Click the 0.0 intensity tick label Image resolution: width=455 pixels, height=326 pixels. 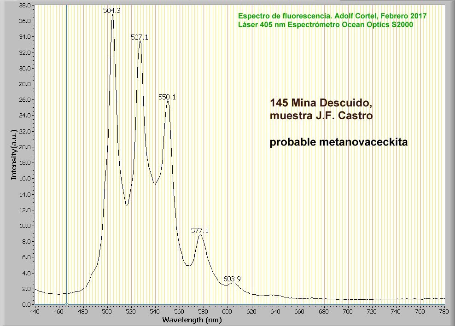(x=26, y=304)
